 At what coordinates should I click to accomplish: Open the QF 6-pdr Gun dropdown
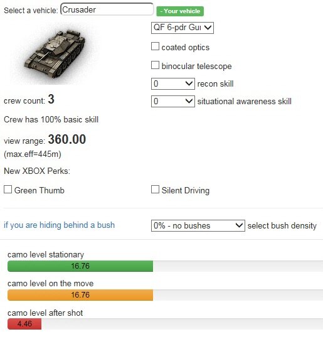(183, 28)
